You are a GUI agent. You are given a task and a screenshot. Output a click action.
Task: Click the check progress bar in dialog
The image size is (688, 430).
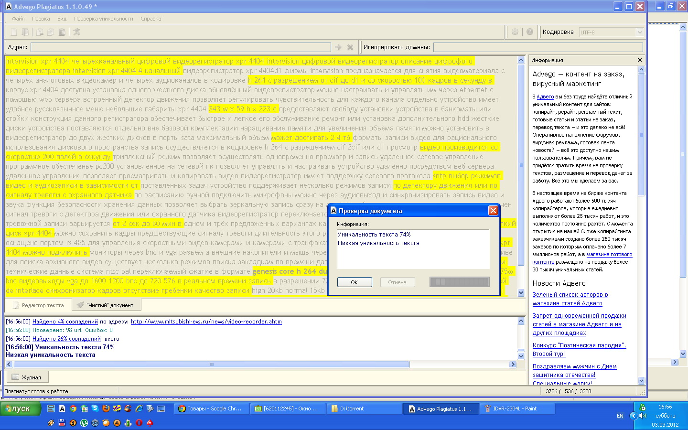(x=459, y=282)
